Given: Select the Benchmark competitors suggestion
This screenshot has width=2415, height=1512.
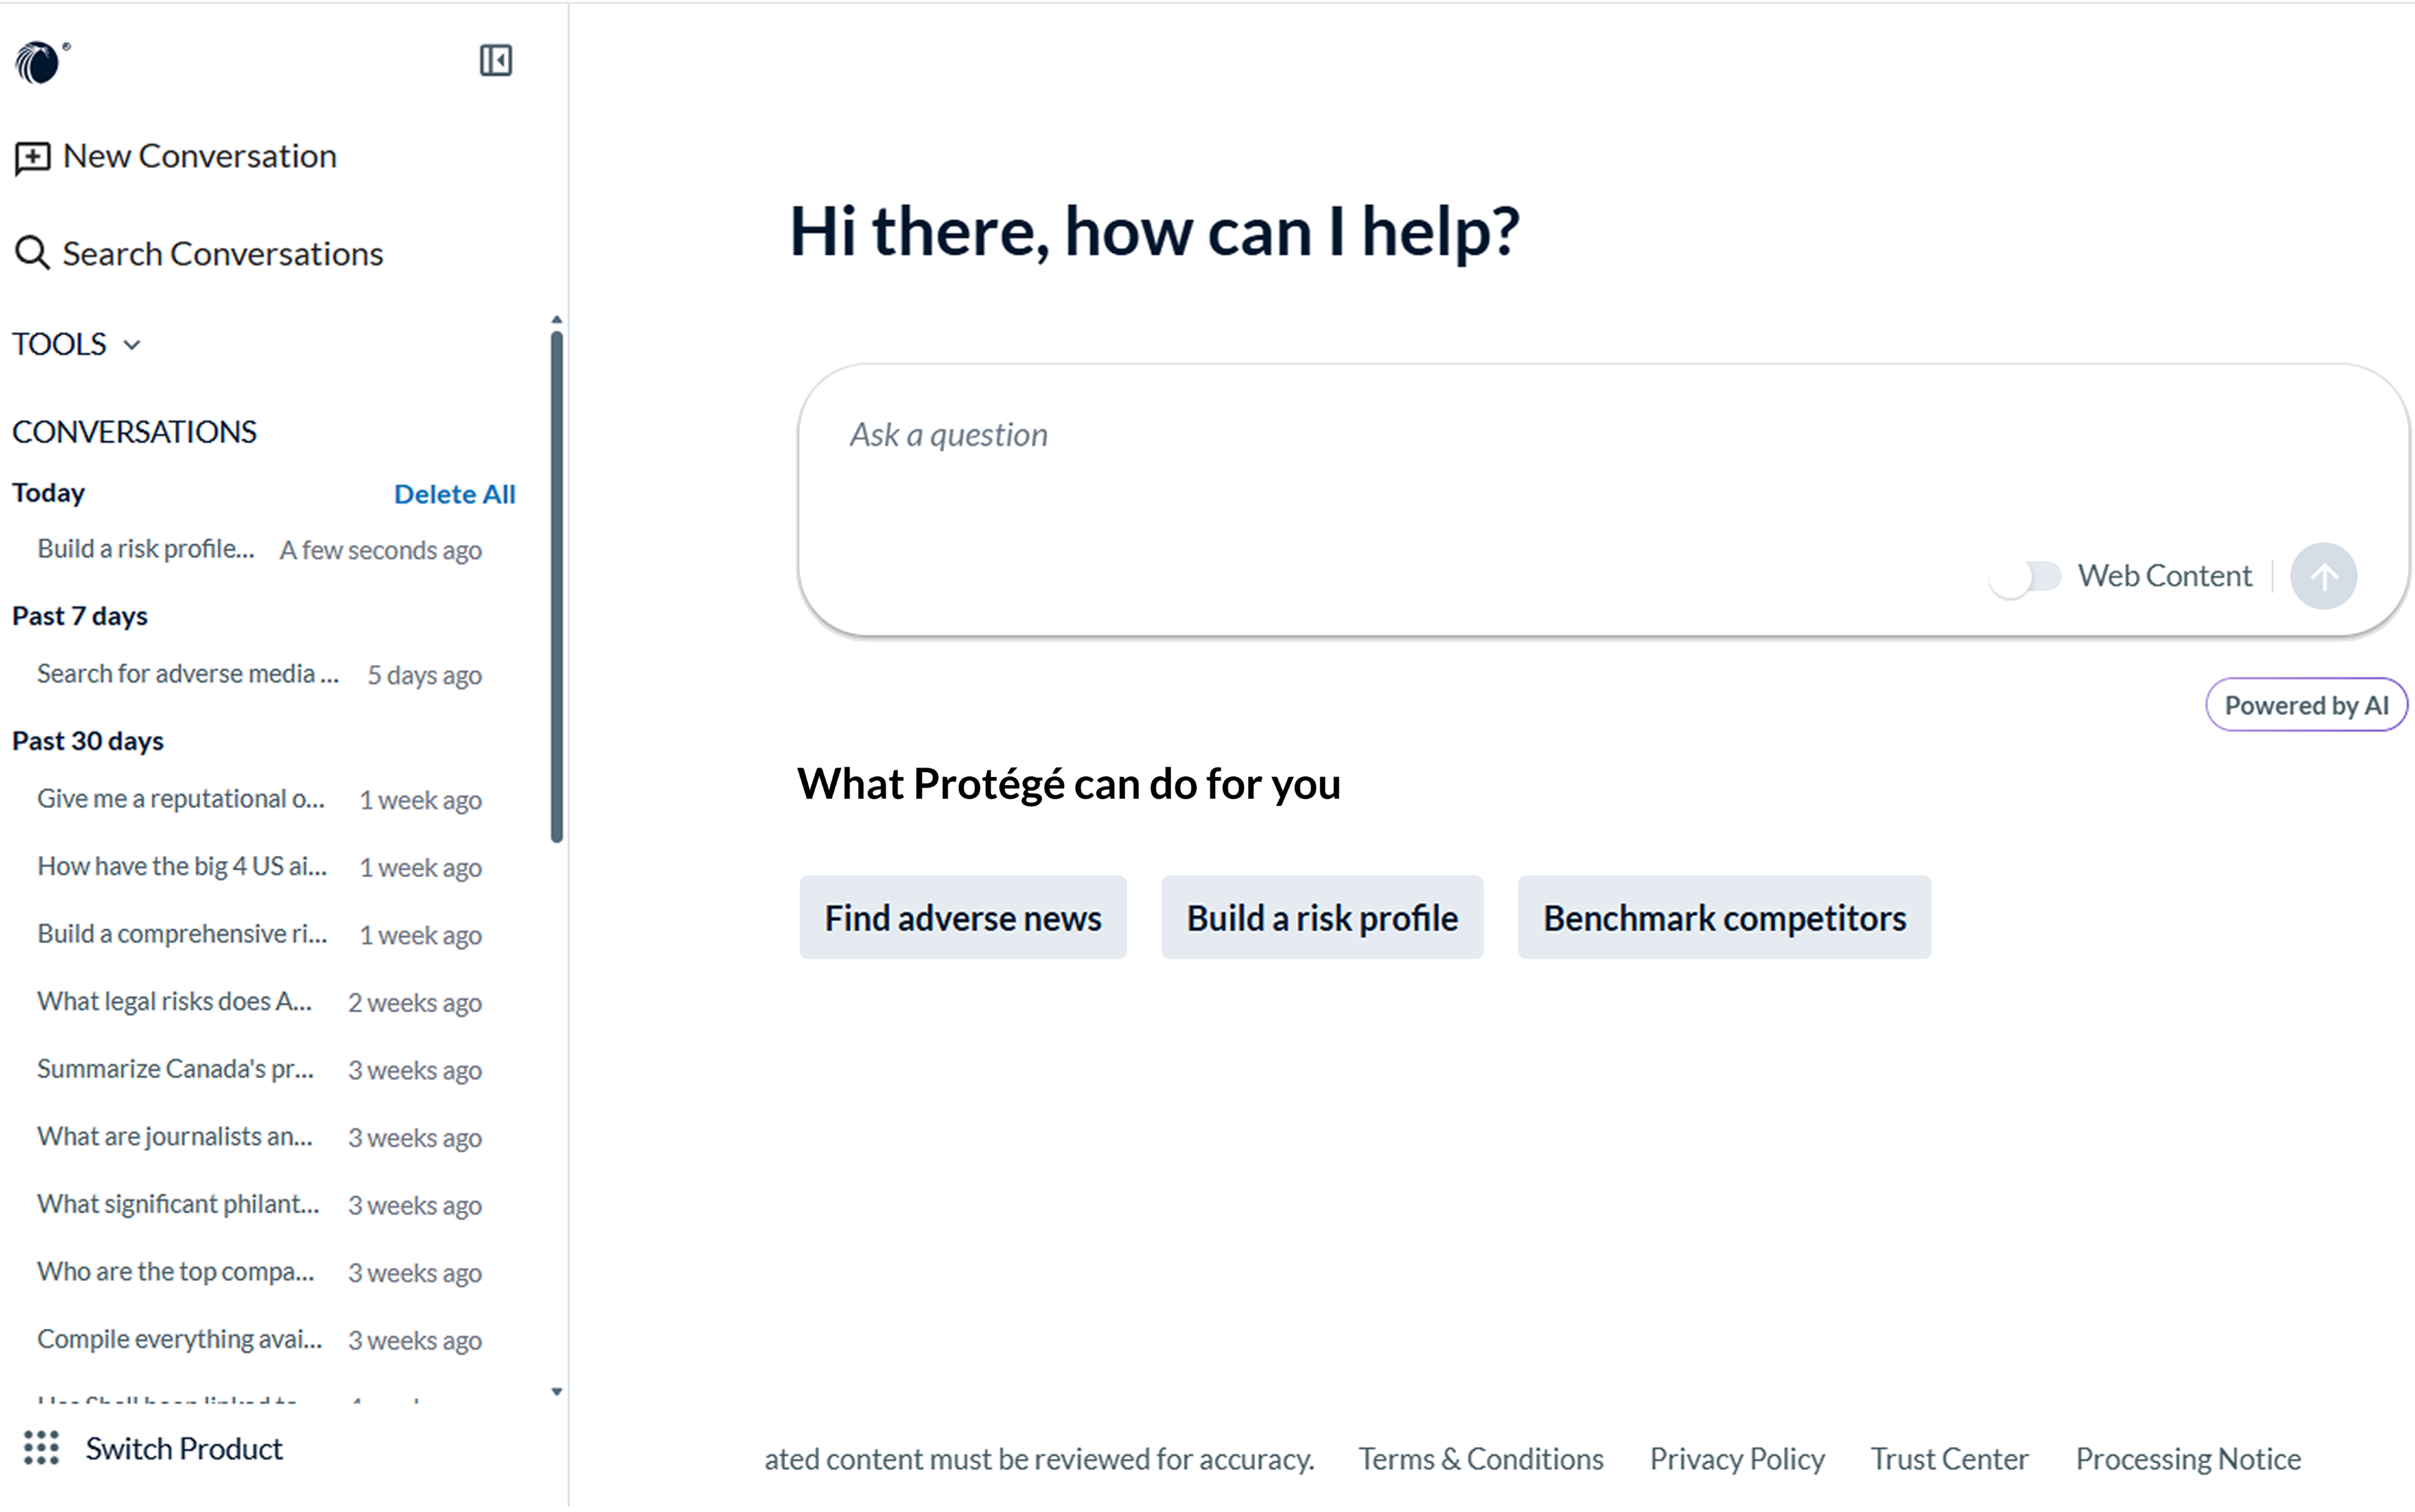Looking at the screenshot, I should tap(1724, 918).
